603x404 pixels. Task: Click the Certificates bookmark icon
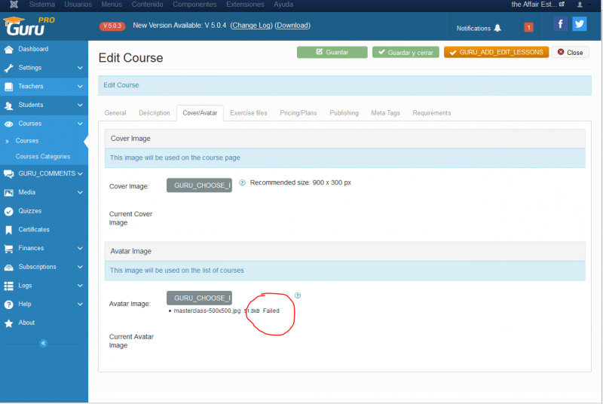click(x=8, y=230)
